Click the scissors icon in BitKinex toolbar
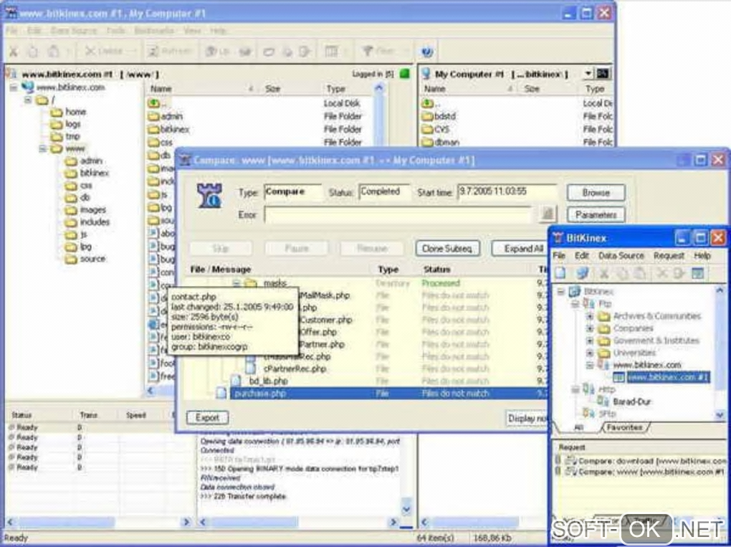This screenshot has height=547, width=731. coord(604,273)
